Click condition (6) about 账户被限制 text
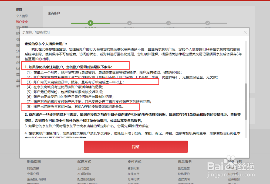The image size is (270, 184). pyautogui.click(x=70, y=97)
